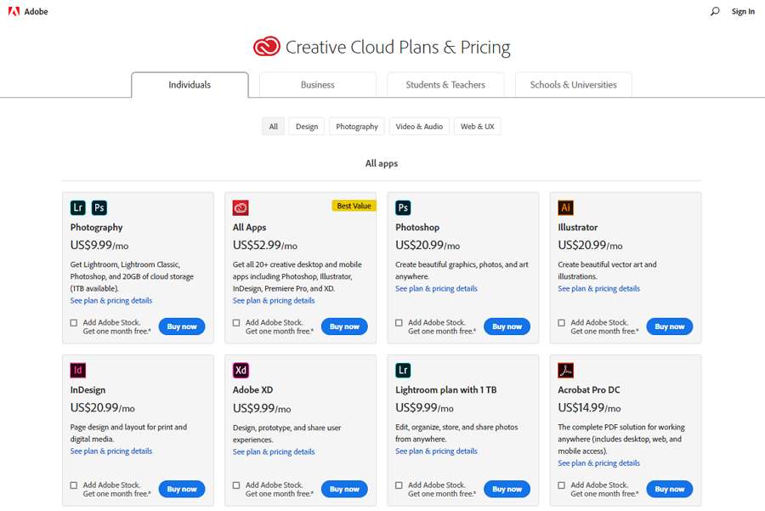See Lightroom 1 TB plan pricing details
Image resolution: width=765 pixels, height=511 pixels.
click(436, 451)
